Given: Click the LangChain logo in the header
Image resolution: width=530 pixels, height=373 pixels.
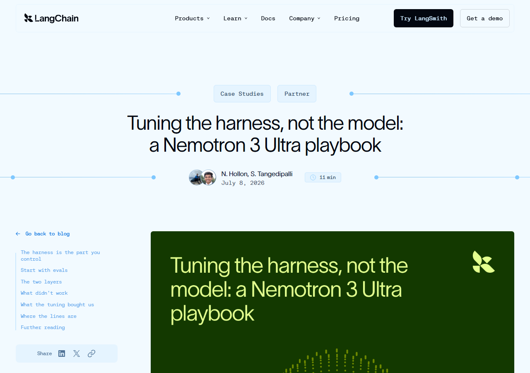Looking at the screenshot, I should pyautogui.click(x=51, y=18).
